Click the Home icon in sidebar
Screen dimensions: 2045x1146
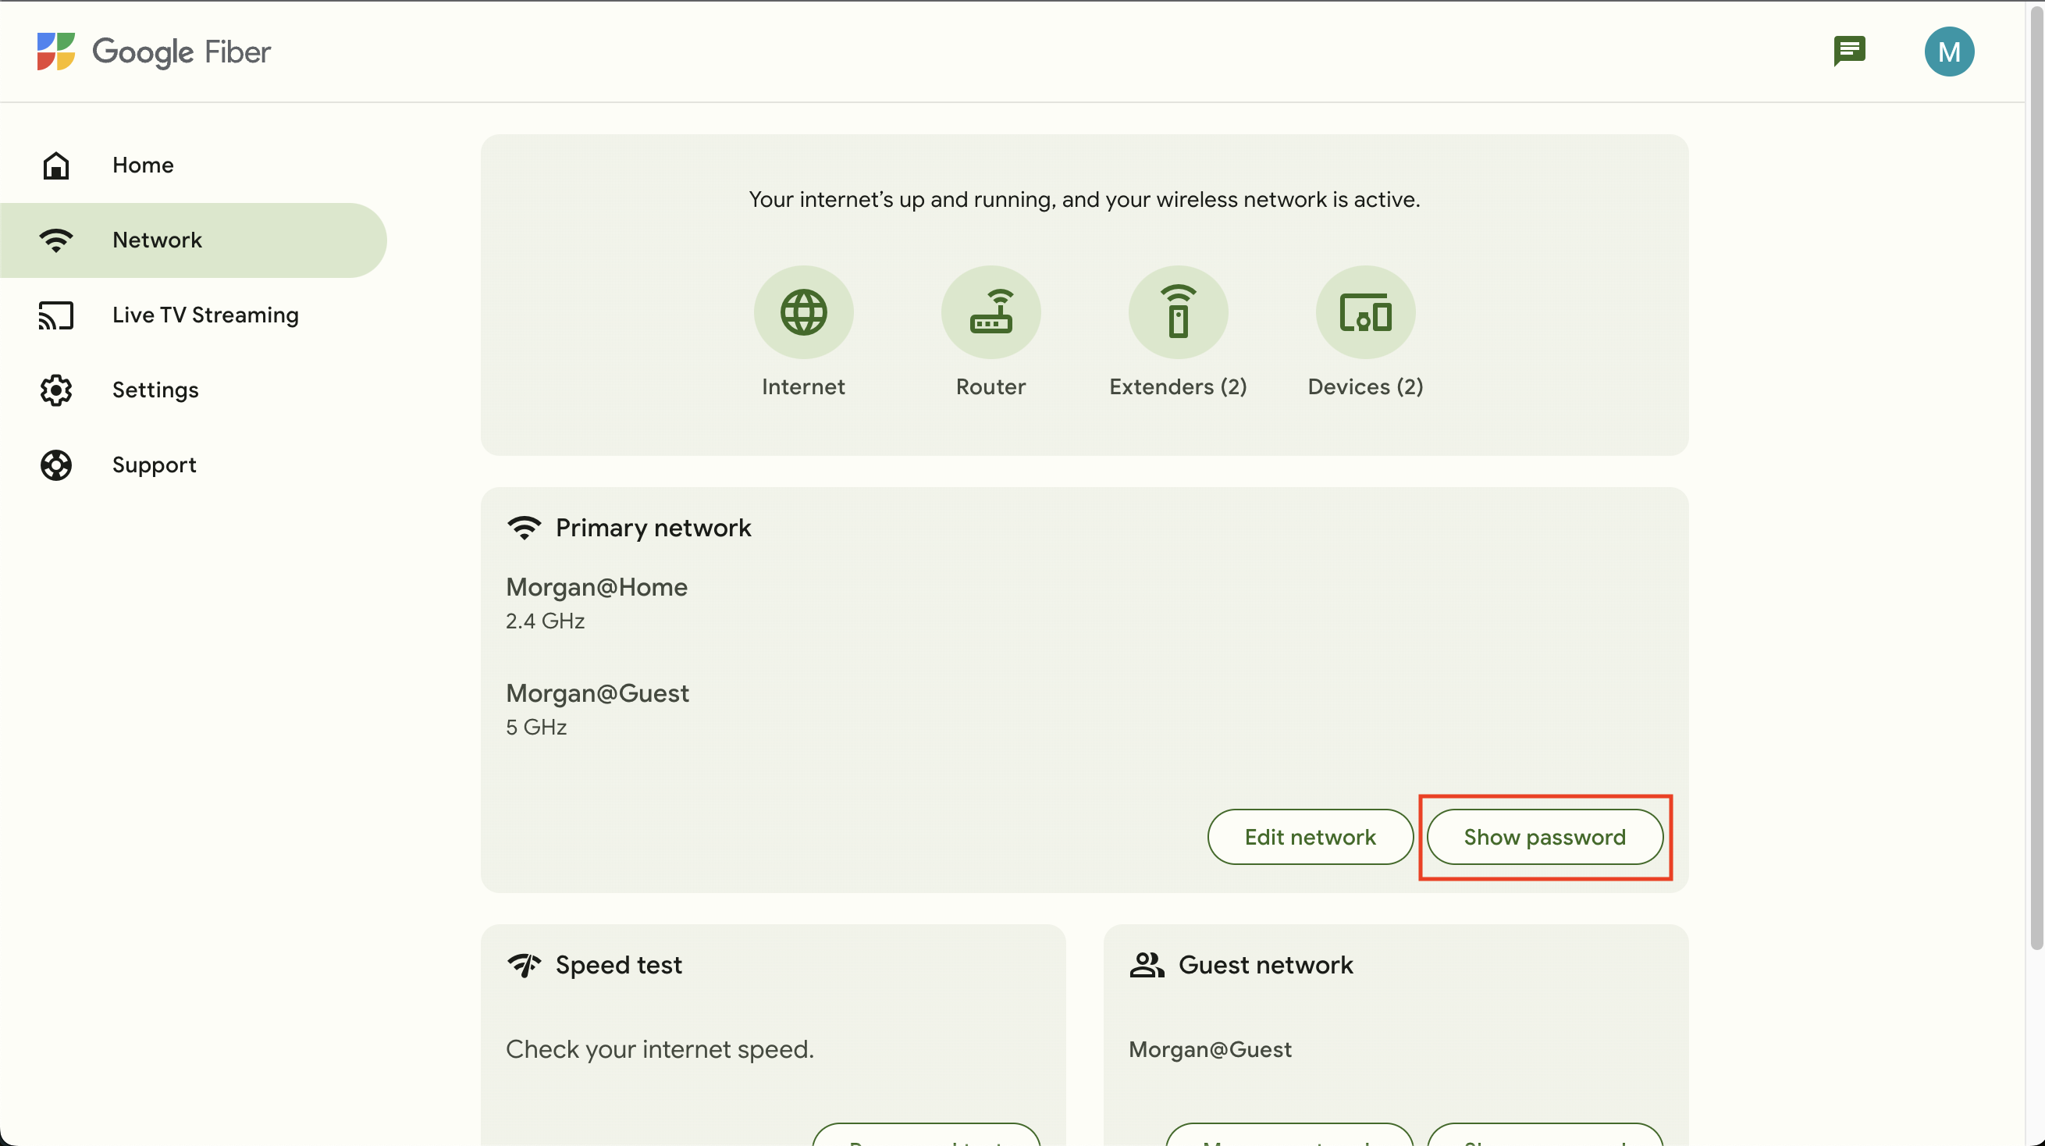(x=56, y=164)
